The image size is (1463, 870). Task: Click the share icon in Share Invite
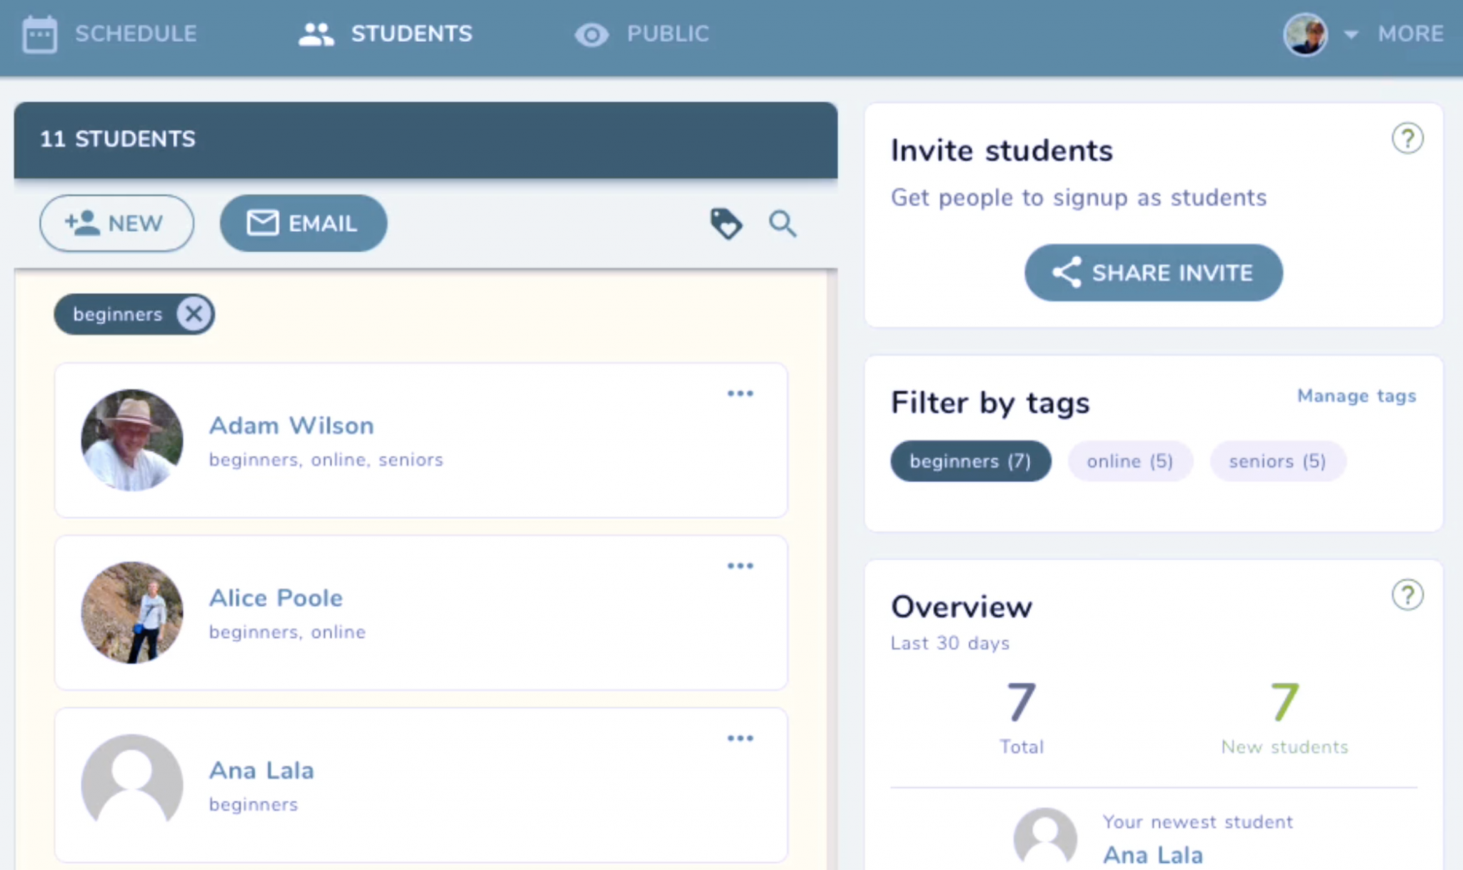[1067, 273]
